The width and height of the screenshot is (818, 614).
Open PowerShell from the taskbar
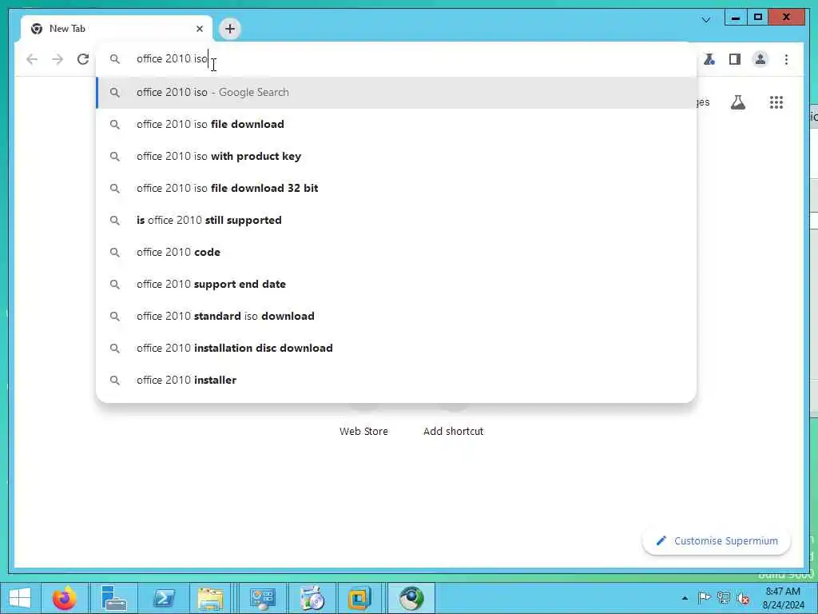click(164, 598)
